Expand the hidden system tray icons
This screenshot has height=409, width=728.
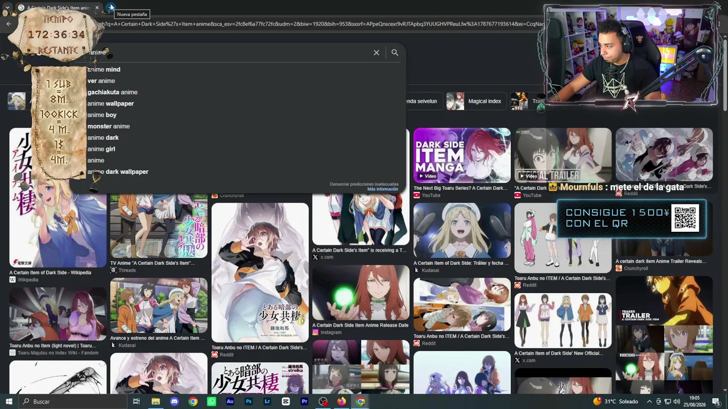649,402
